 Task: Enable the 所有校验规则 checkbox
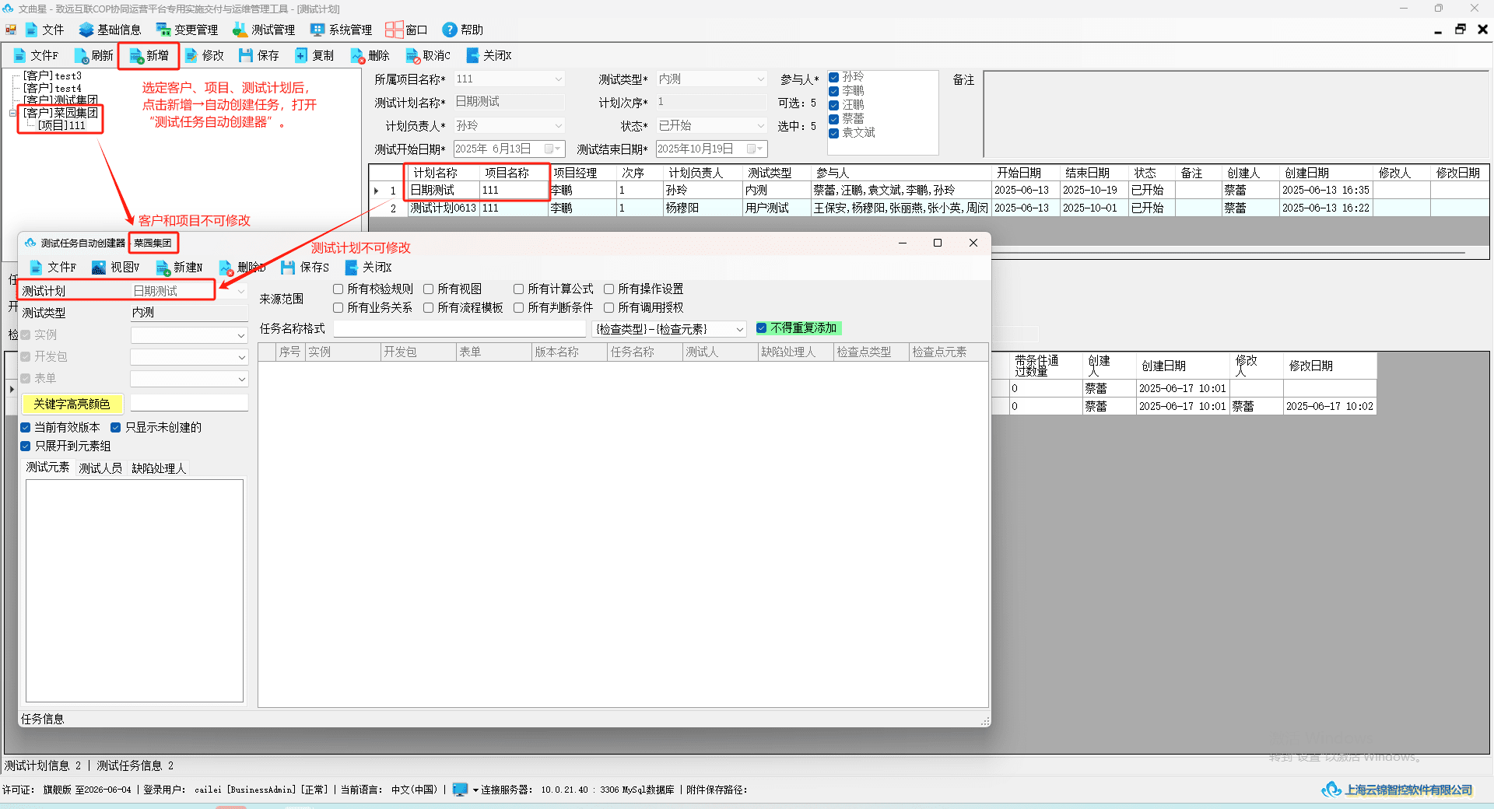pos(338,289)
